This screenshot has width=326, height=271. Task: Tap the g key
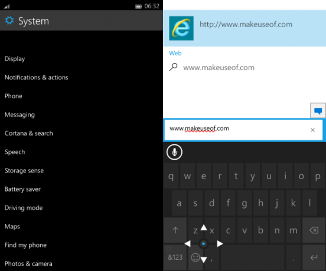click(244, 203)
